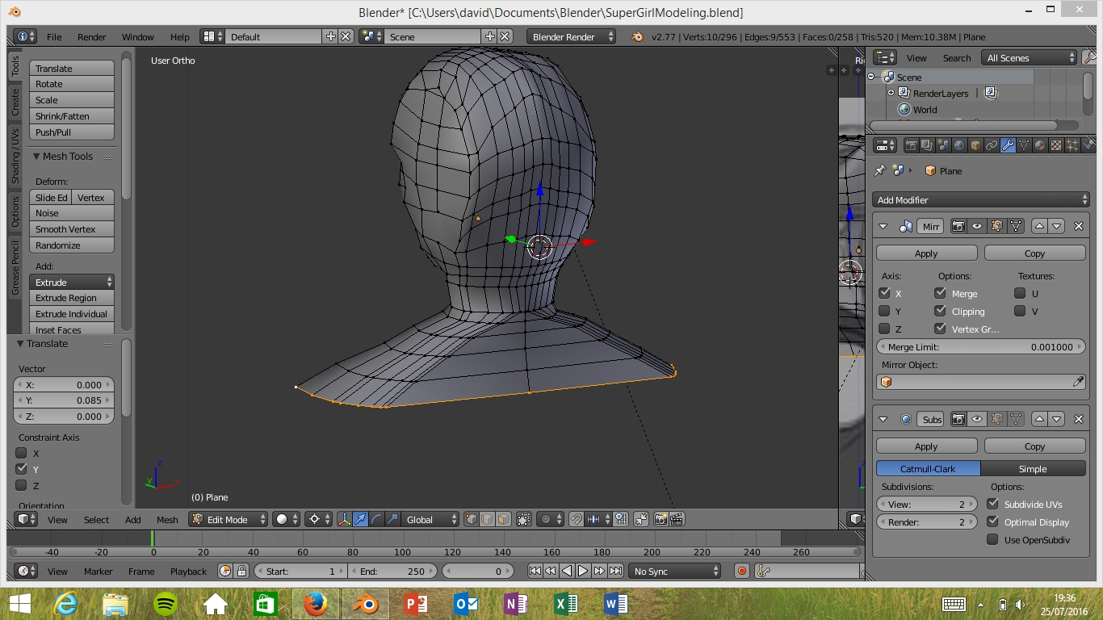Click the Extrude Region button
Viewport: 1103px width, 620px height.
71,298
